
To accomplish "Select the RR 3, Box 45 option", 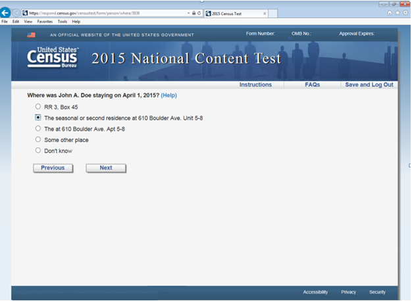I will tap(38, 106).
